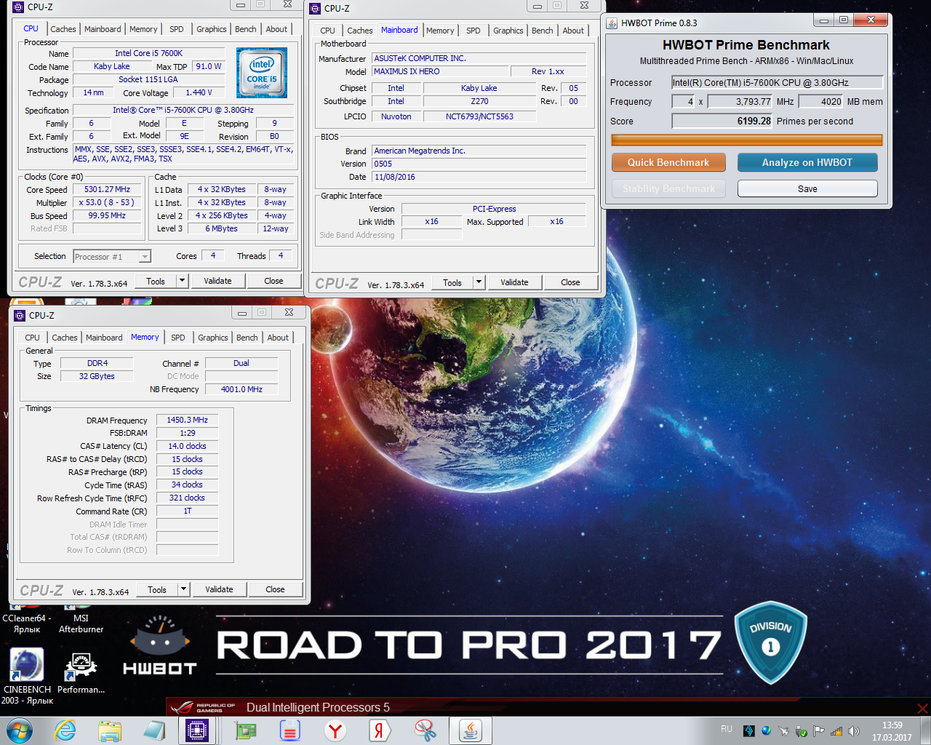Click Memory Size value 32 GBytes
This screenshot has width=931, height=745.
(x=97, y=376)
